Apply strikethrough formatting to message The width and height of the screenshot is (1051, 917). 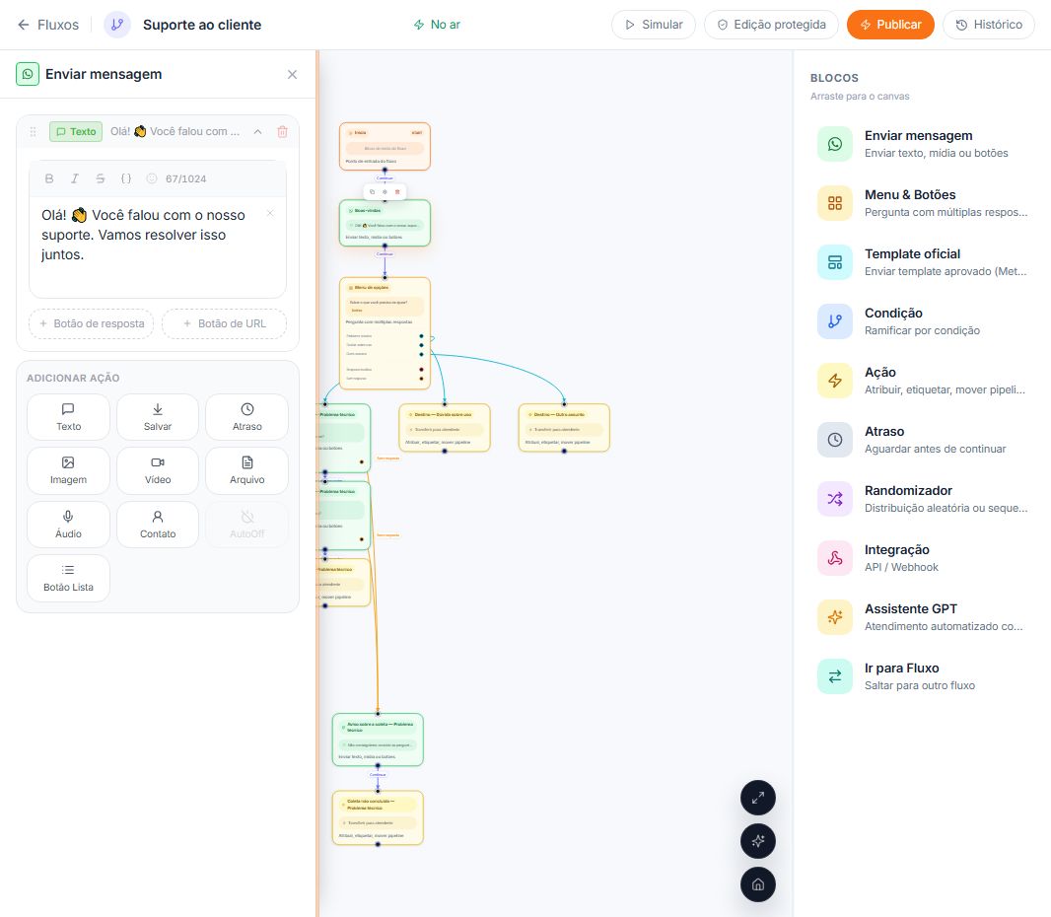pyautogui.click(x=100, y=178)
